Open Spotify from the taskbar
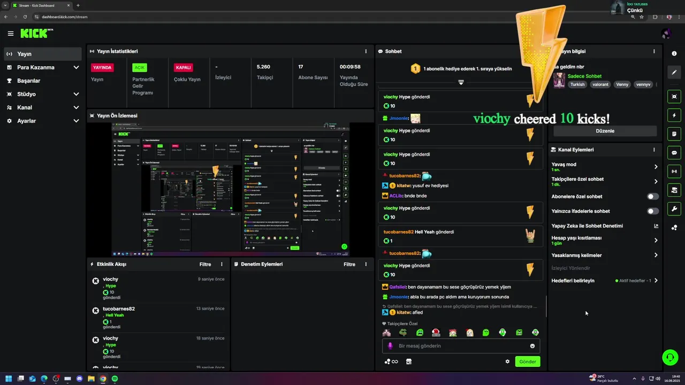 (115, 379)
